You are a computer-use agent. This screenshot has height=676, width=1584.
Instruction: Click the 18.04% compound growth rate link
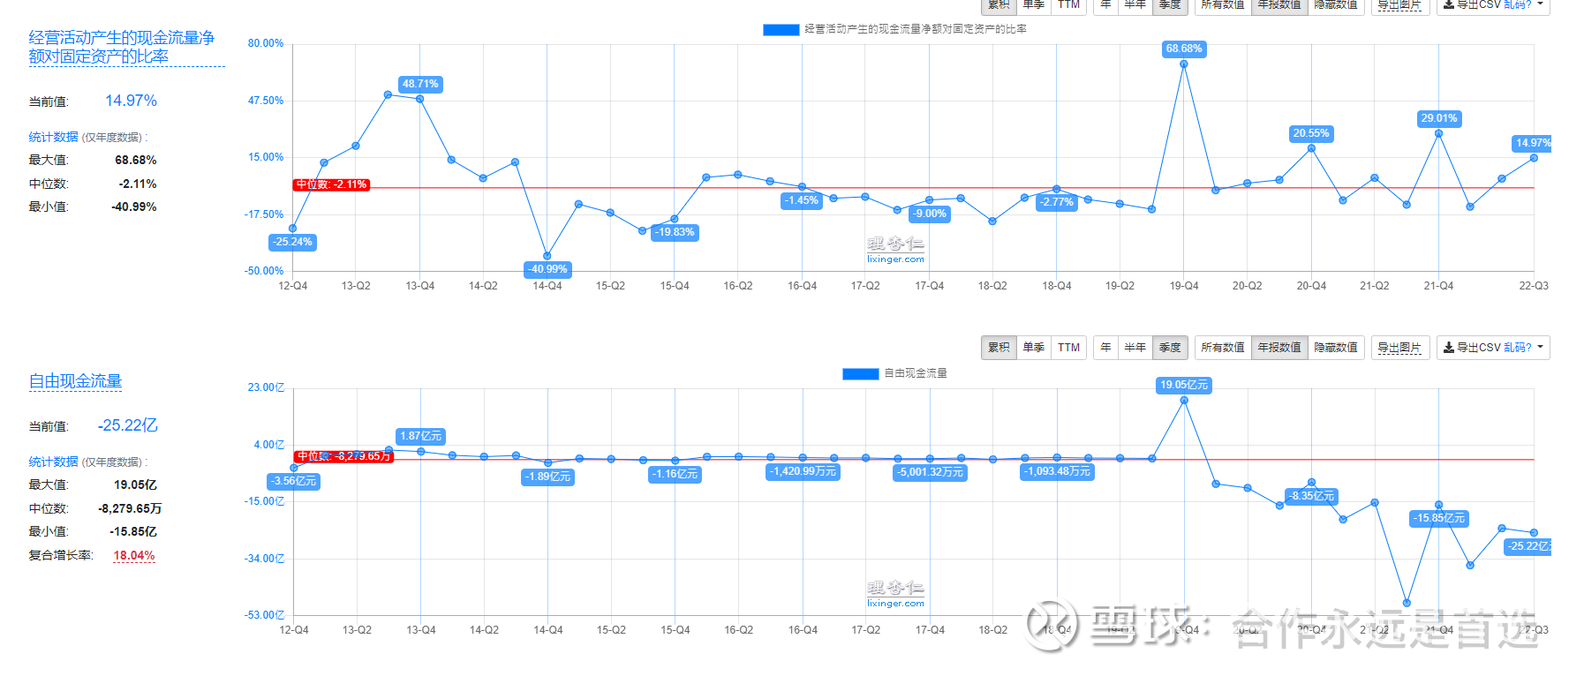coord(134,555)
